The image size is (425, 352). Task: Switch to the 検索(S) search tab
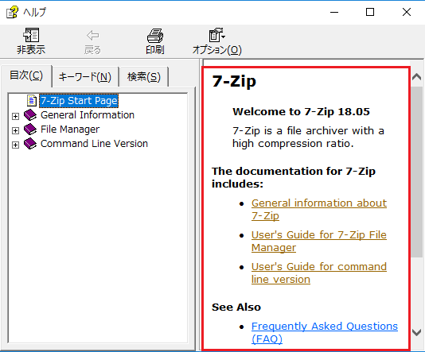[144, 77]
